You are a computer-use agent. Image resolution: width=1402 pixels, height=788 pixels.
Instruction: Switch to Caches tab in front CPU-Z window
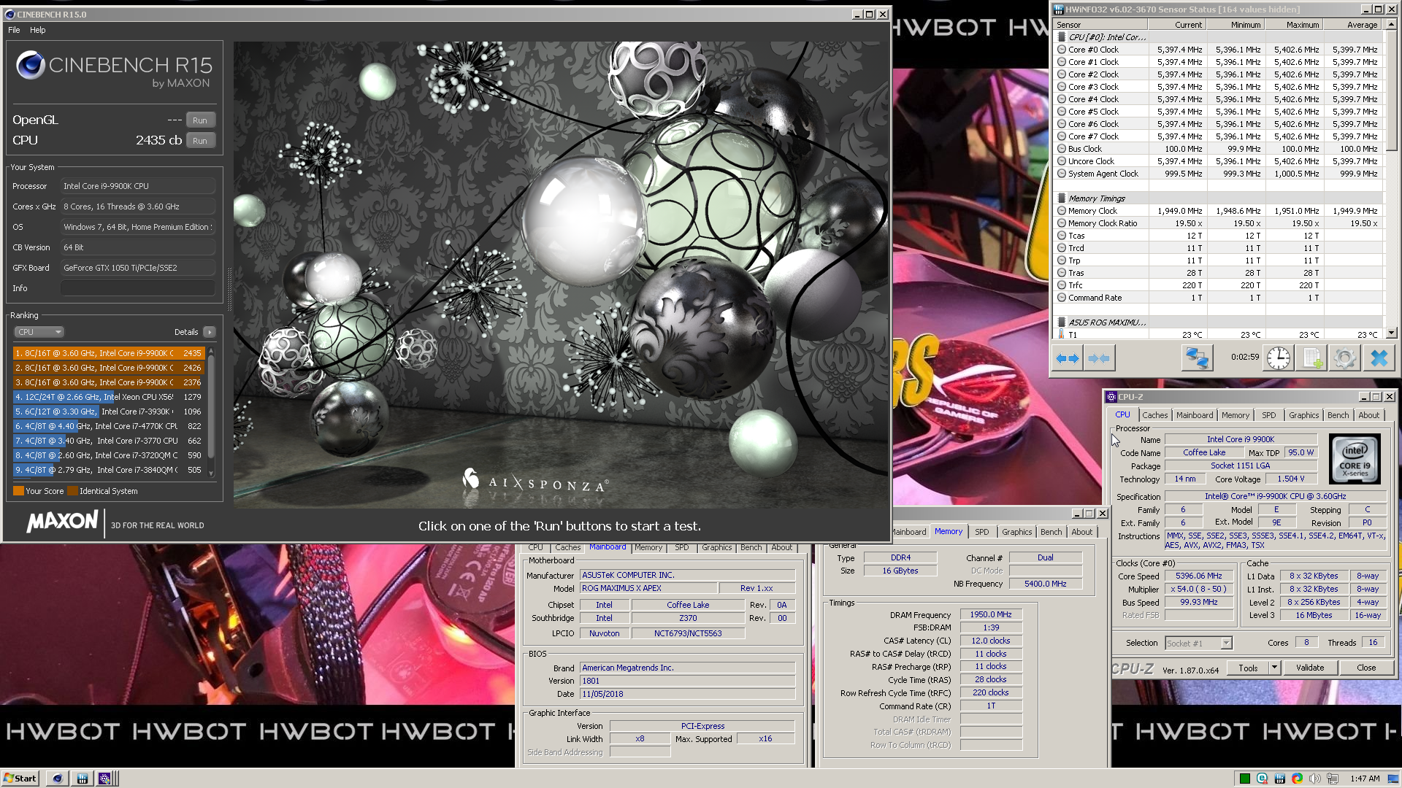click(x=1154, y=415)
